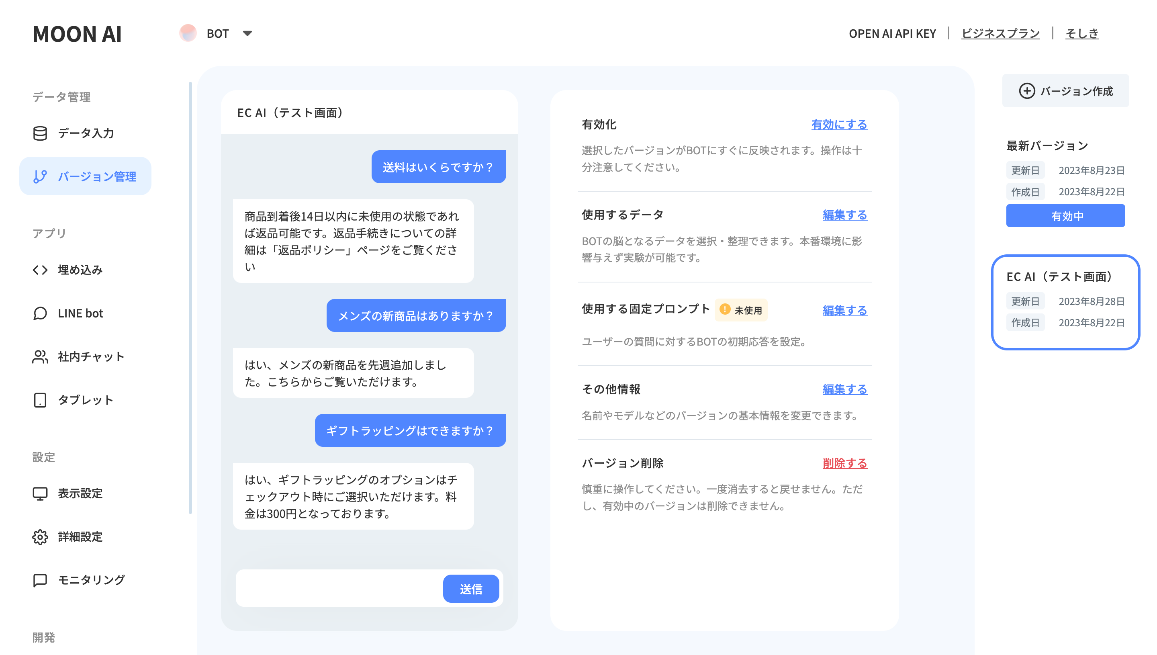The width and height of the screenshot is (1157, 655).
Task: Open the そしき account menu
Action: coord(1081,33)
